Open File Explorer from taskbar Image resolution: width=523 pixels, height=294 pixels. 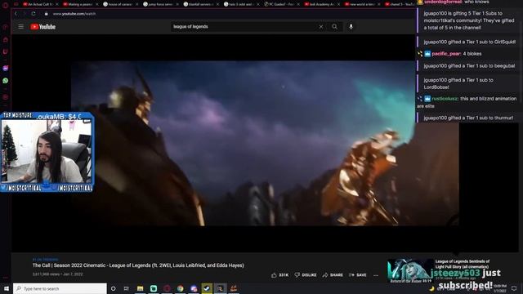140,288
